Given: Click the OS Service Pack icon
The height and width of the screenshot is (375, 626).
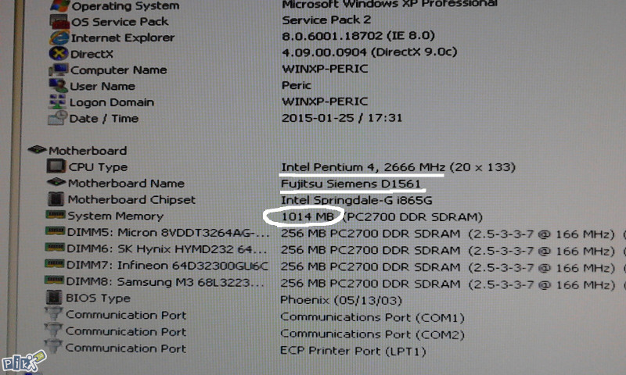Looking at the screenshot, I should click(59, 22).
